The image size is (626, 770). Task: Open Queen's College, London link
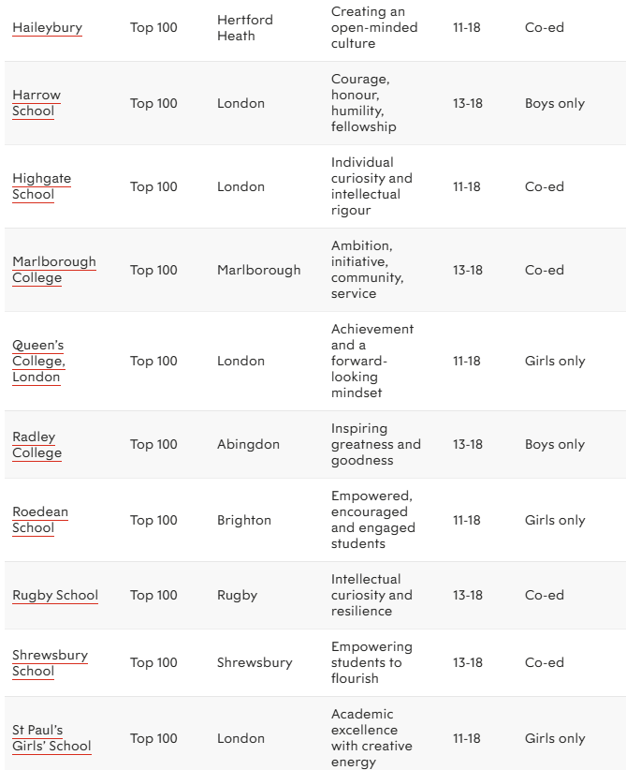(x=38, y=361)
